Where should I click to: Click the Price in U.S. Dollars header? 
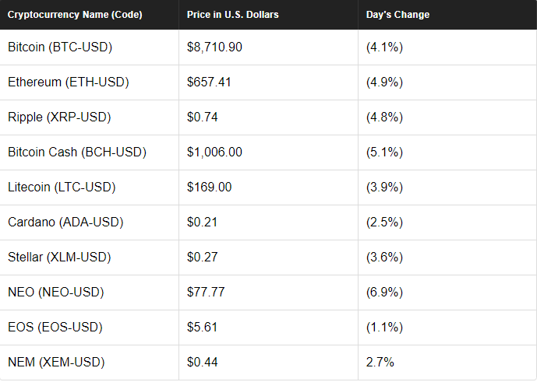click(x=232, y=15)
